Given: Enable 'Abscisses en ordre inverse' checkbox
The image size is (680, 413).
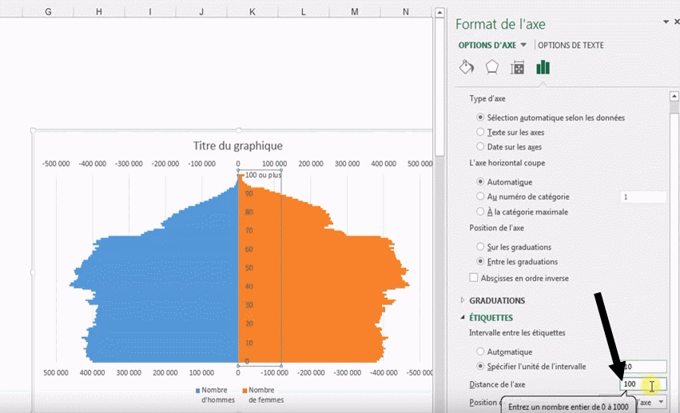Looking at the screenshot, I should (475, 278).
